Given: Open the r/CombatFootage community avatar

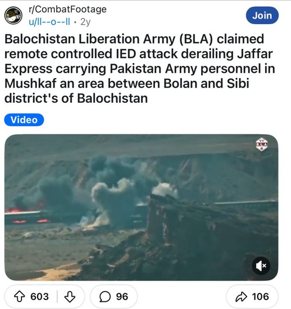Looking at the screenshot, I should (x=13, y=15).
